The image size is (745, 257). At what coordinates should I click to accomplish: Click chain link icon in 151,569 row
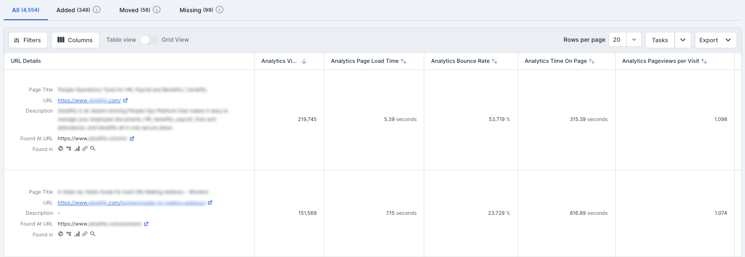point(85,234)
